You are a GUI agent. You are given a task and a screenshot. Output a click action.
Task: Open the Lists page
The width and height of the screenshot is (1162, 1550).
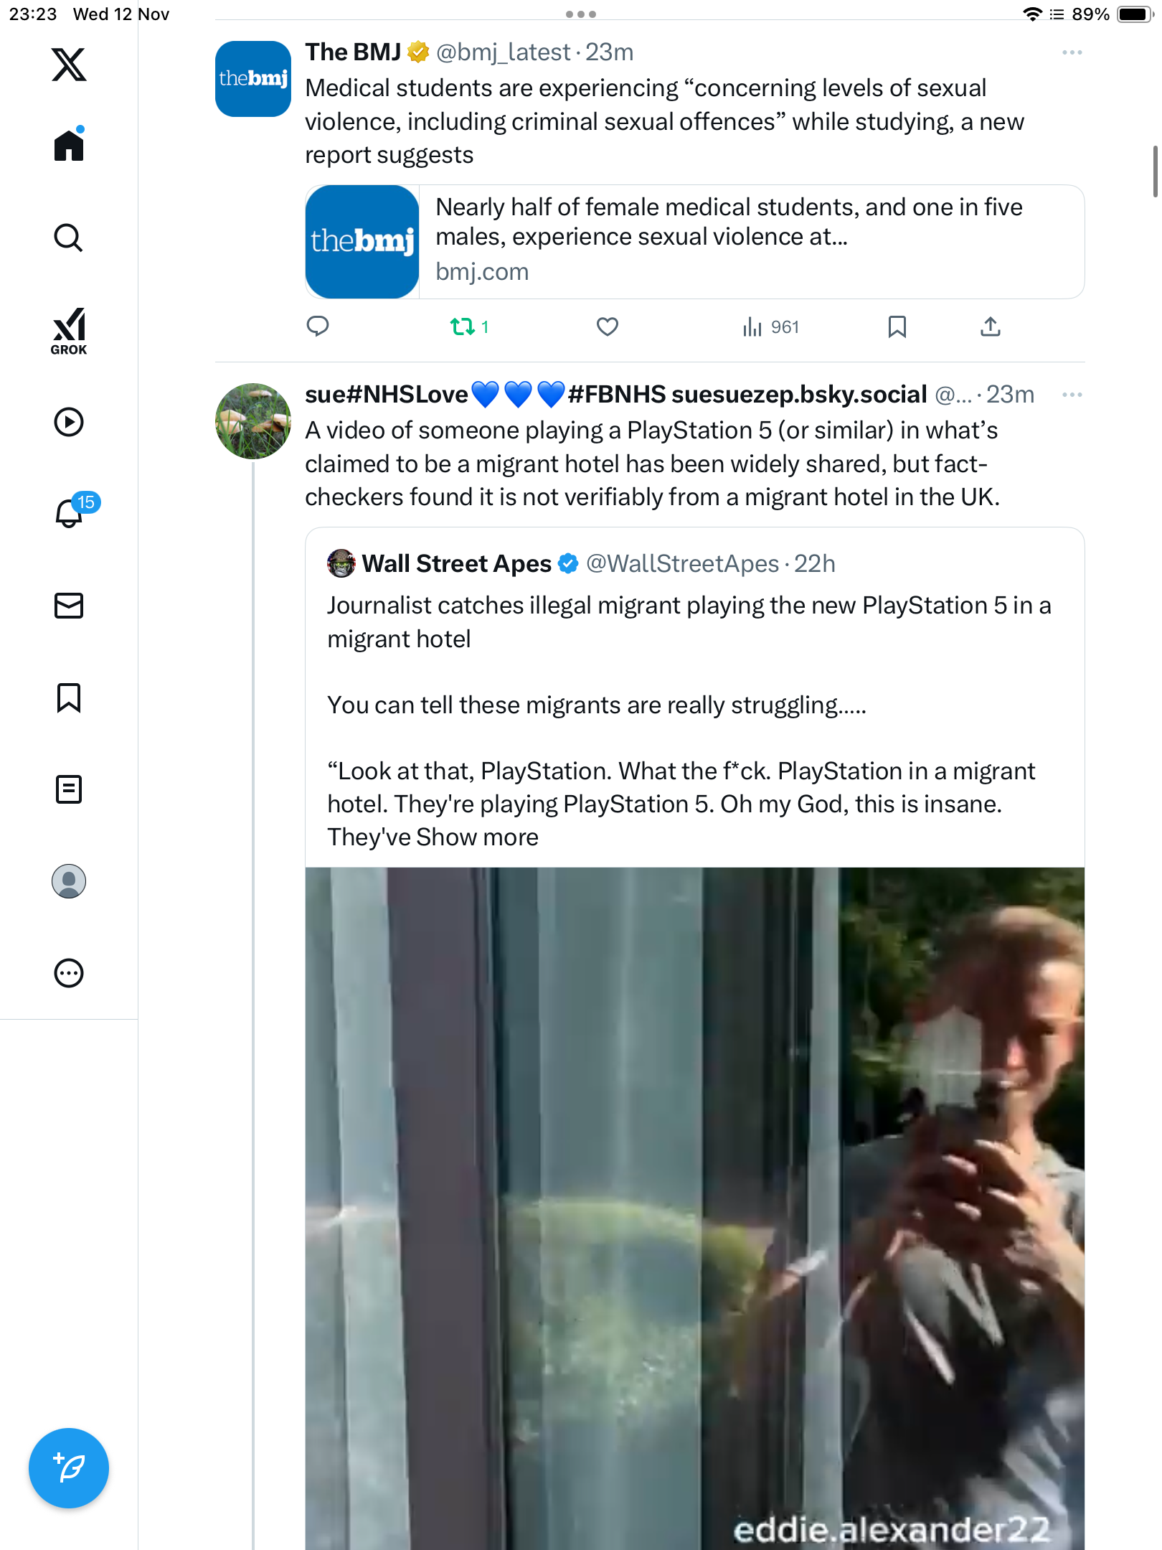pos(69,789)
